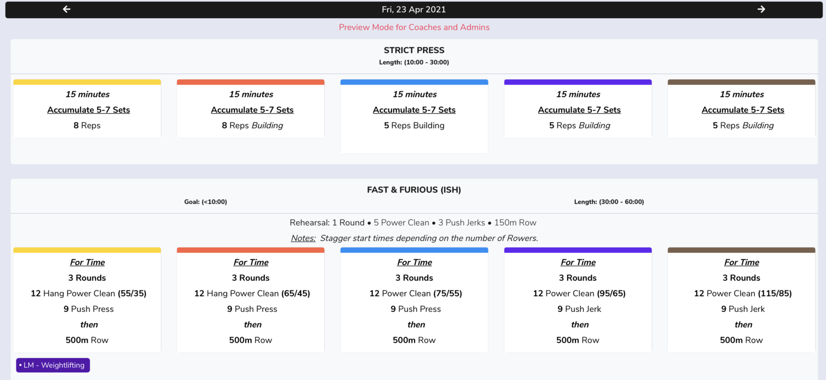This screenshot has width=826, height=380.
Task: Click 'Length: (10:00 - 30:00)' text
Action: pyautogui.click(x=414, y=62)
